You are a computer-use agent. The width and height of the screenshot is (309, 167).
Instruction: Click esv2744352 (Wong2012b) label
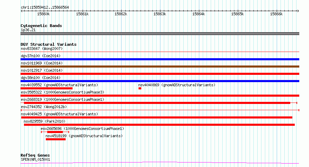pyautogui.click(x=44, y=107)
